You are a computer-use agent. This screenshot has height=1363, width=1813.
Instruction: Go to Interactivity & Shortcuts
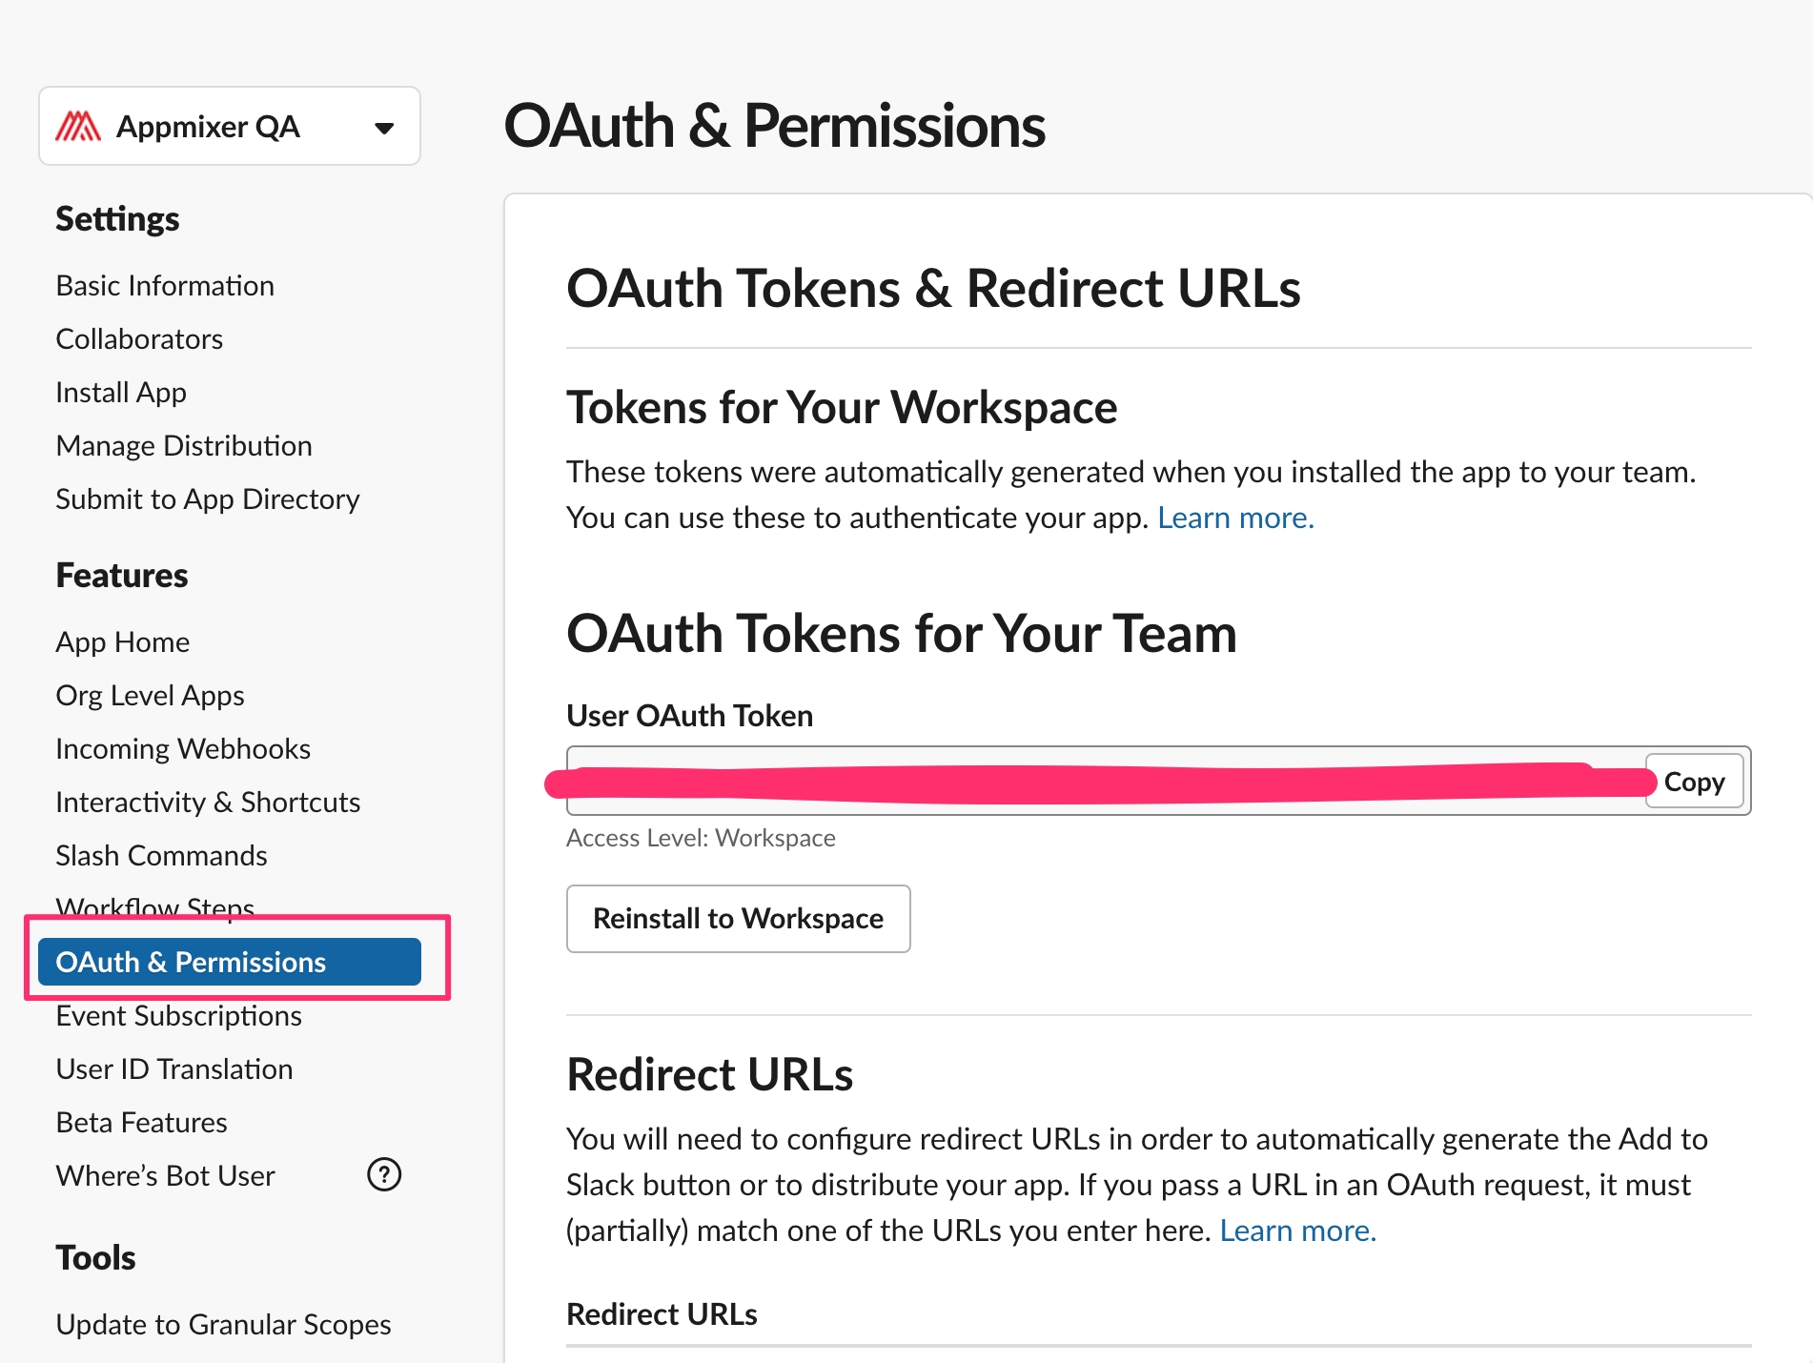pos(208,803)
